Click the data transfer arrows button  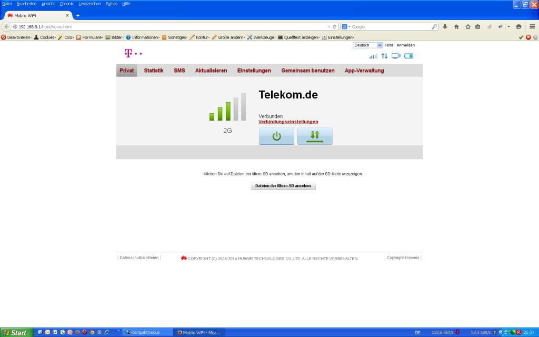click(315, 136)
